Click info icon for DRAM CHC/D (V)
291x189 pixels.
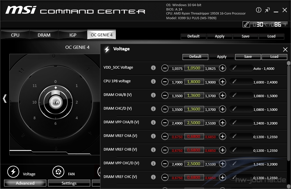pos(153,109)
